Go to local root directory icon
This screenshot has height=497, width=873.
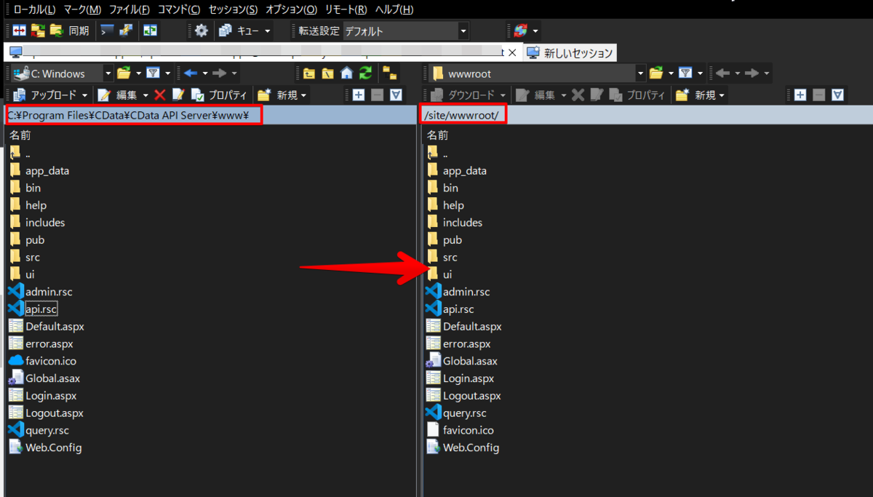328,73
